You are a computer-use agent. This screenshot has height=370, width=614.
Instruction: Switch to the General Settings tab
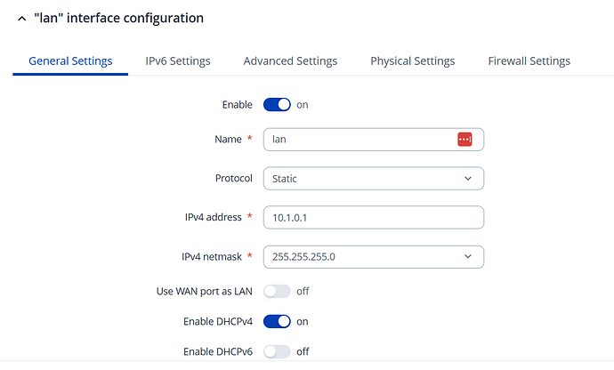click(x=70, y=61)
